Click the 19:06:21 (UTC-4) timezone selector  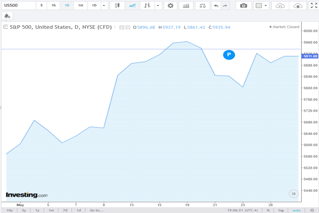pyautogui.click(x=243, y=210)
